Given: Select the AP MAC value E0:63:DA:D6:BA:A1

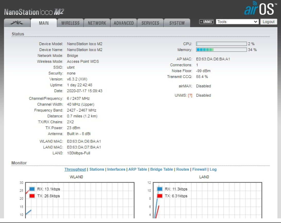Looking at the screenshot, I should click(213, 59).
